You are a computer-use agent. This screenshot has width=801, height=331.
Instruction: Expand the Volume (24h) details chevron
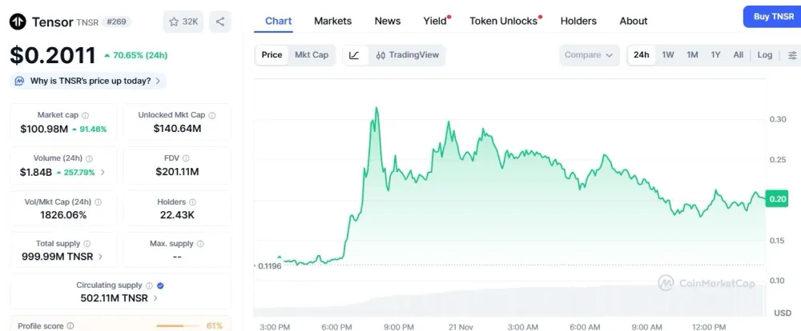coord(102,173)
